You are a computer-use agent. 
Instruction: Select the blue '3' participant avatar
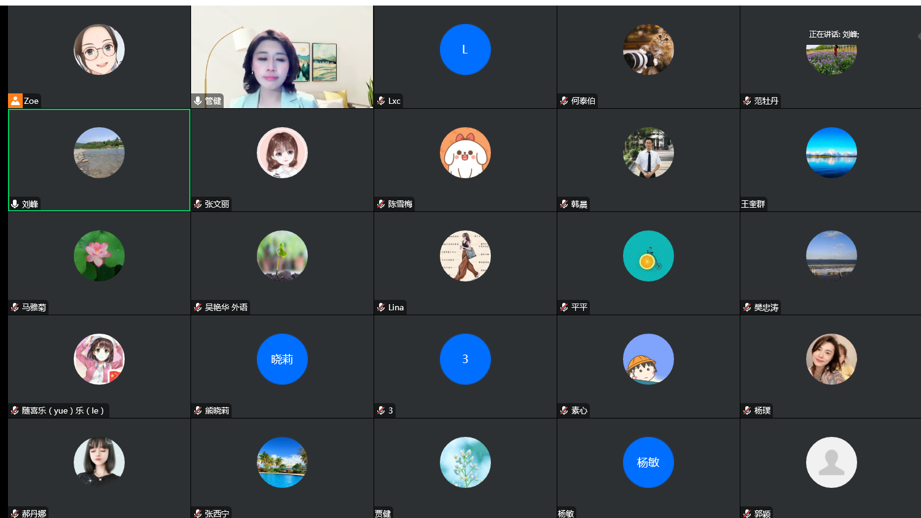coord(465,359)
